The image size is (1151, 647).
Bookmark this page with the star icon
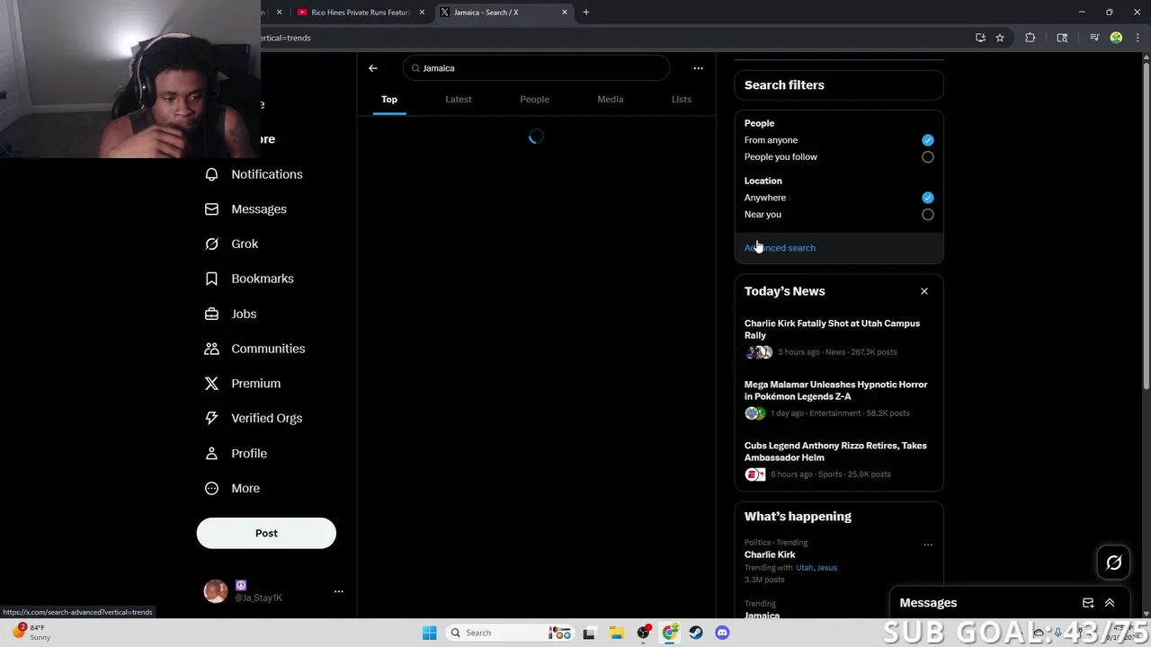pyautogui.click(x=1000, y=38)
